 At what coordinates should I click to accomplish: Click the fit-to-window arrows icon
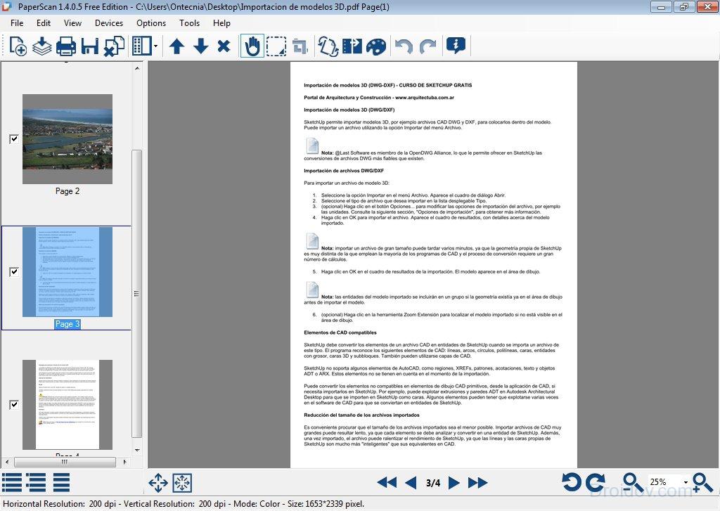(x=182, y=483)
